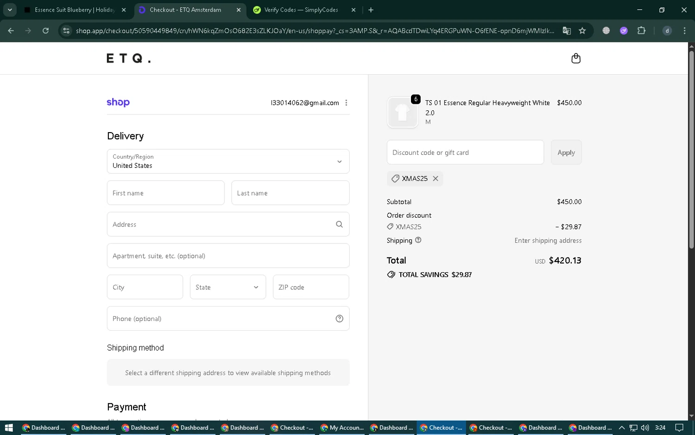
Task: Click the site information icon in address bar
Action: coord(66,31)
